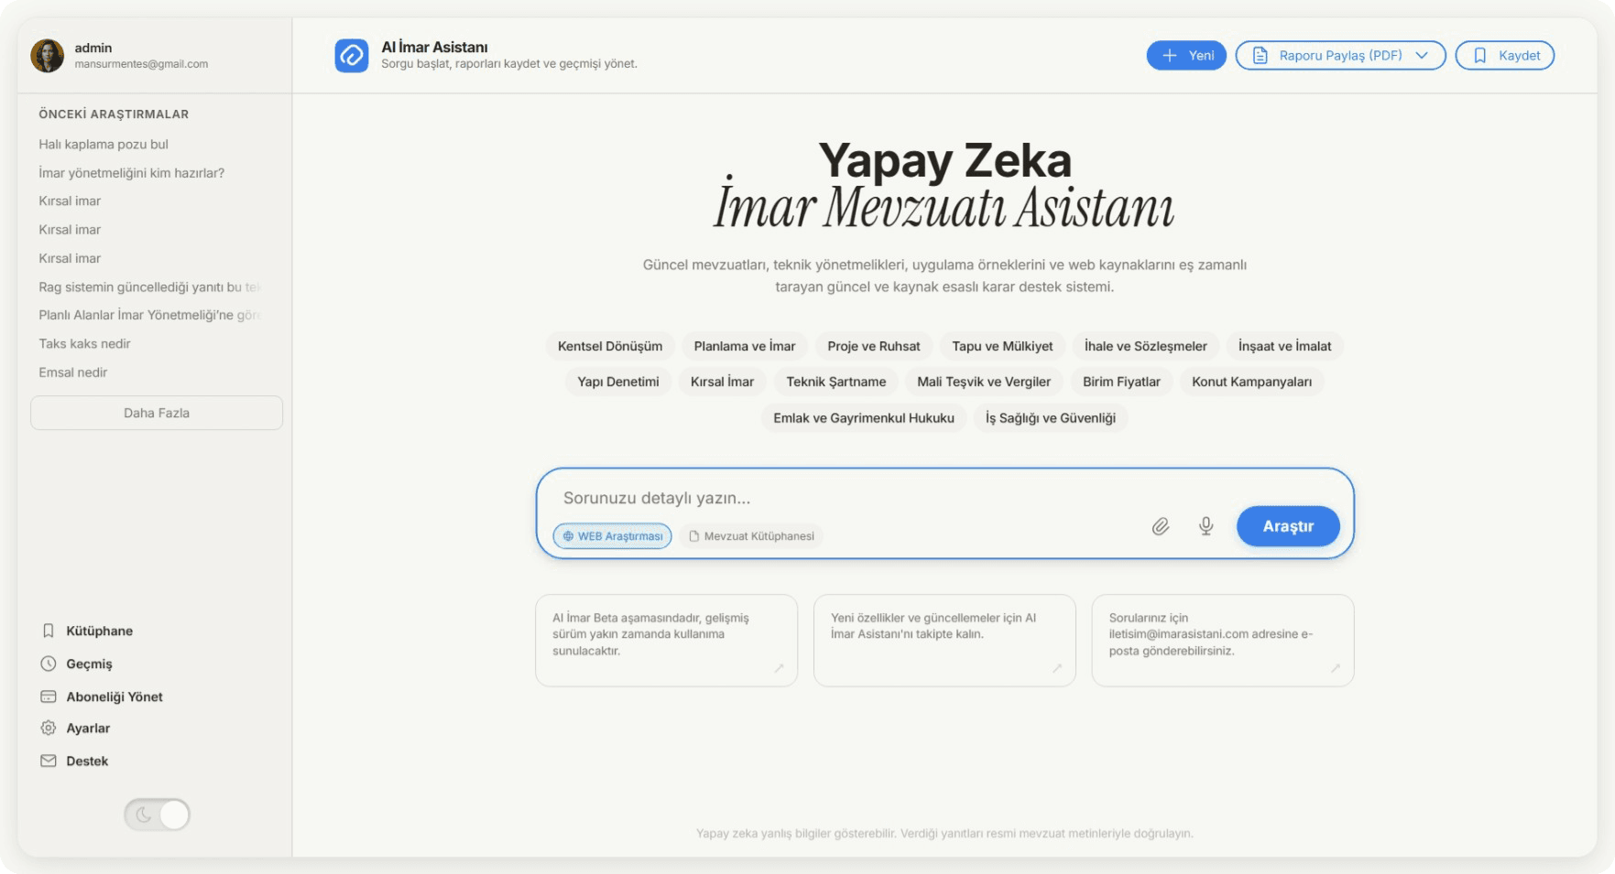This screenshot has width=1615, height=874.
Task: Expand the iletisim e-posta info card
Action: 1335,668
